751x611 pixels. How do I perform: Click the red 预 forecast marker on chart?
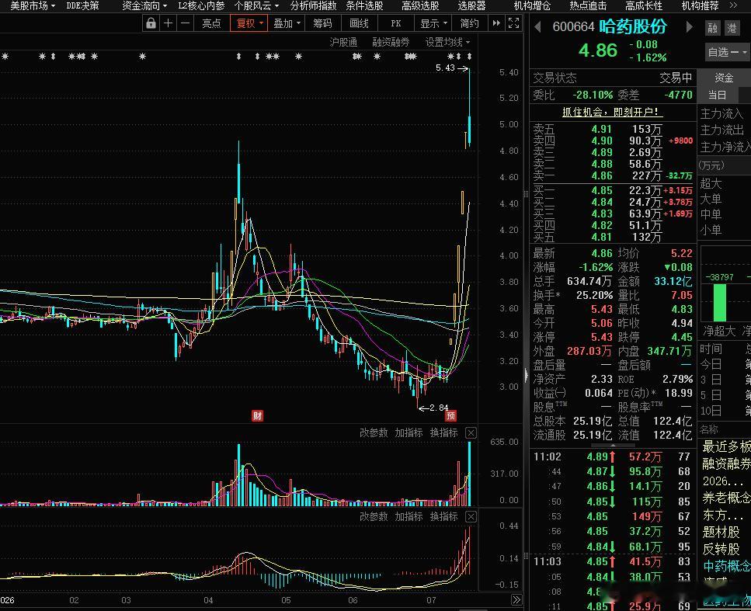(x=450, y=415)
